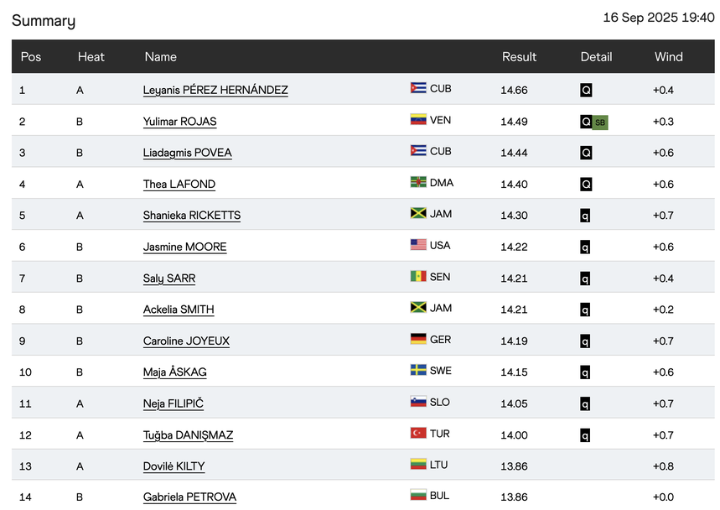Viewport: 720px width, 510px height.
Task: Click the Venezuela flag icon
Action: 418,120
